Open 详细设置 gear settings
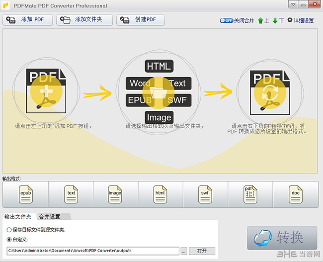 click(301, 20)
